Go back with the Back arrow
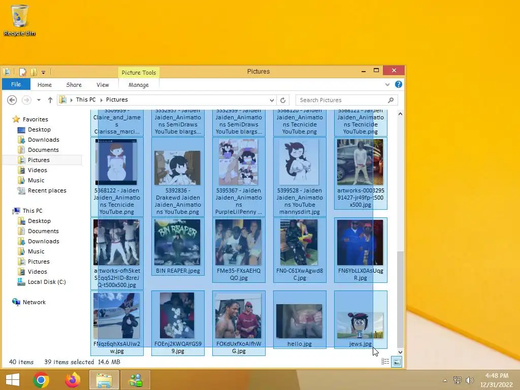The height and width of the screenshot is (390, 520). click(12, 100)
